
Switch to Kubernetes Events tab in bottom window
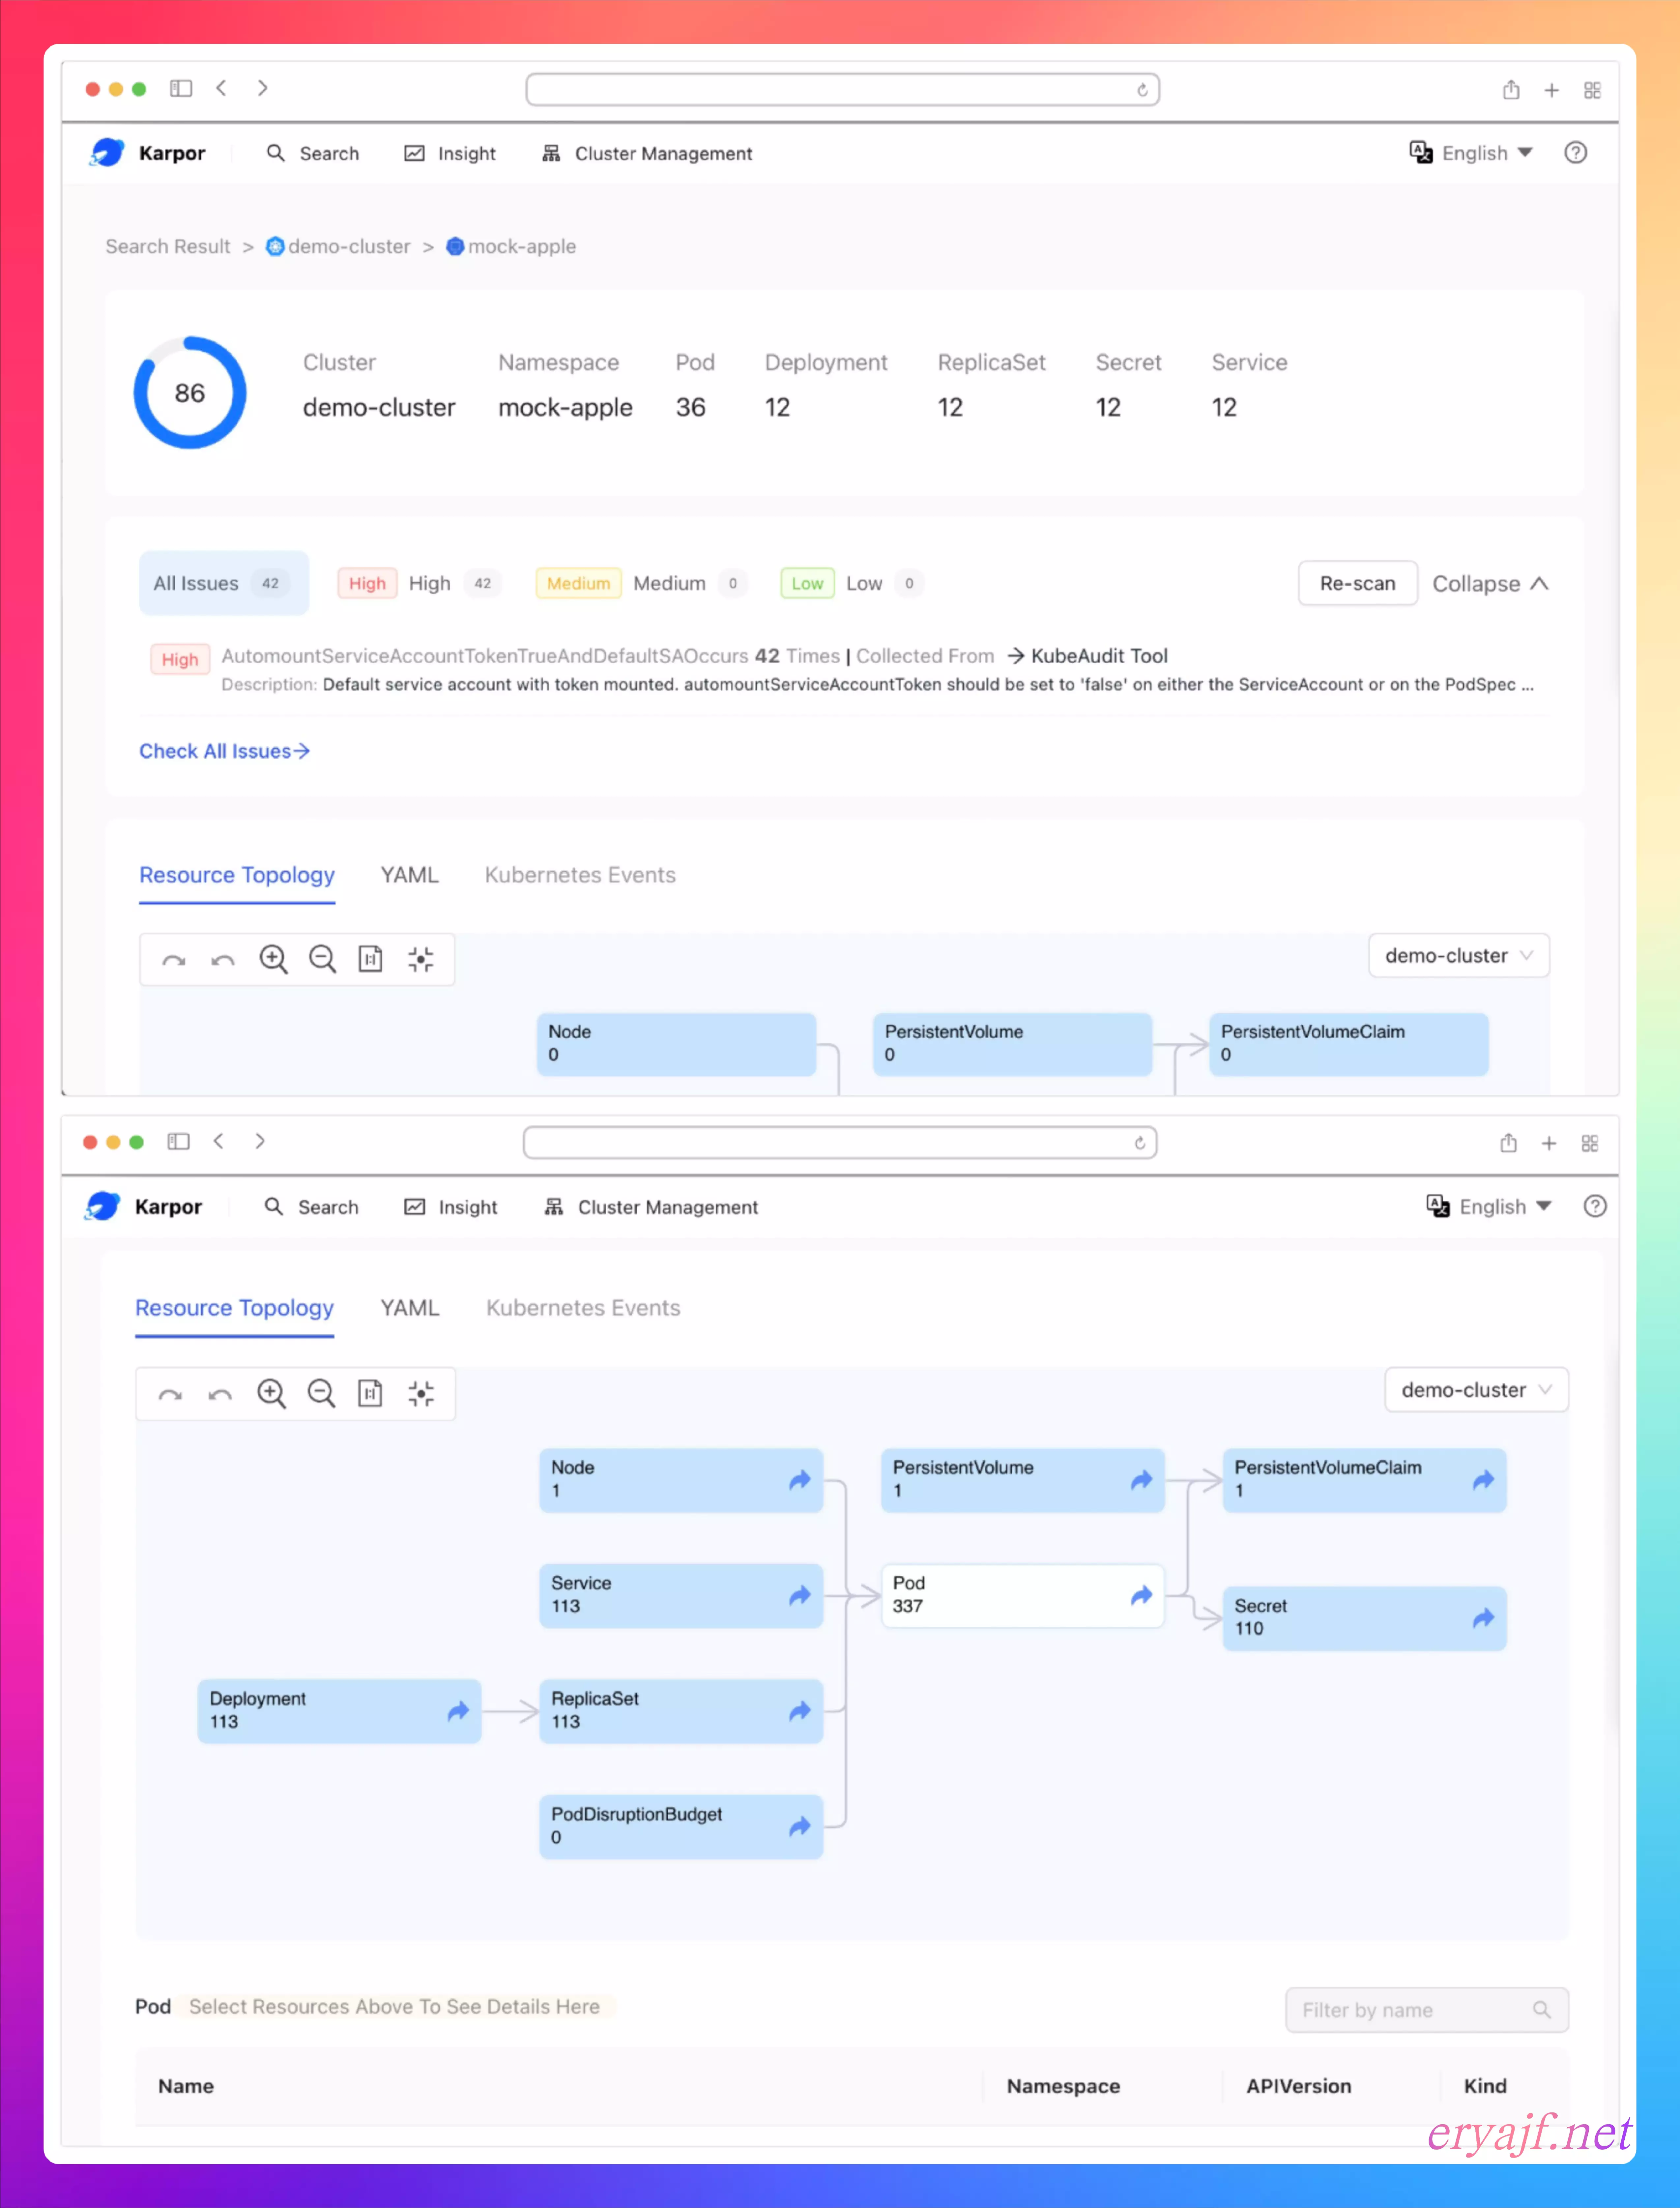583,1308
